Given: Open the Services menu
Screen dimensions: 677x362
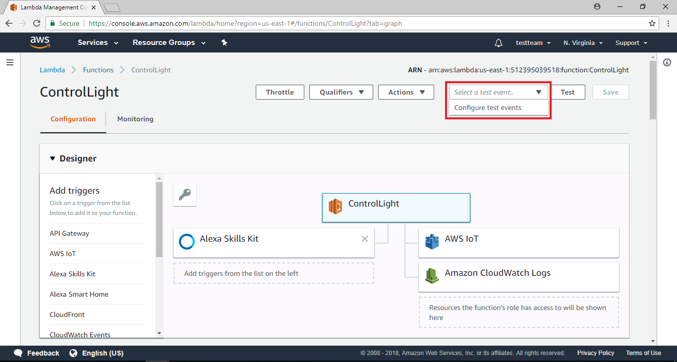Looking at the screenshot, I should (x=98, y=43).
